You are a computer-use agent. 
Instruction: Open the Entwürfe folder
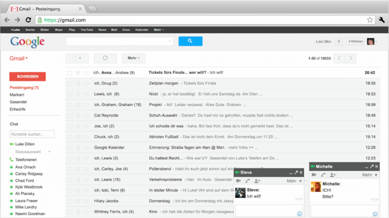click(x=18, y=109)
